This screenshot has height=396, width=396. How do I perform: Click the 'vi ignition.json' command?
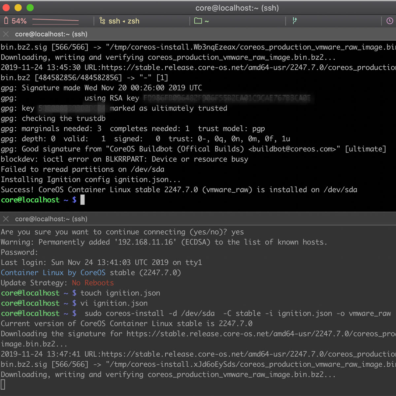point(114,303)
